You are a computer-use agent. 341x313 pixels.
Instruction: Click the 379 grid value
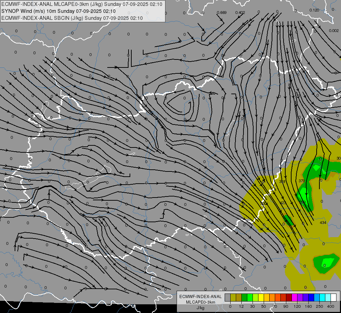pyautogui.click(x=302, y=181)
